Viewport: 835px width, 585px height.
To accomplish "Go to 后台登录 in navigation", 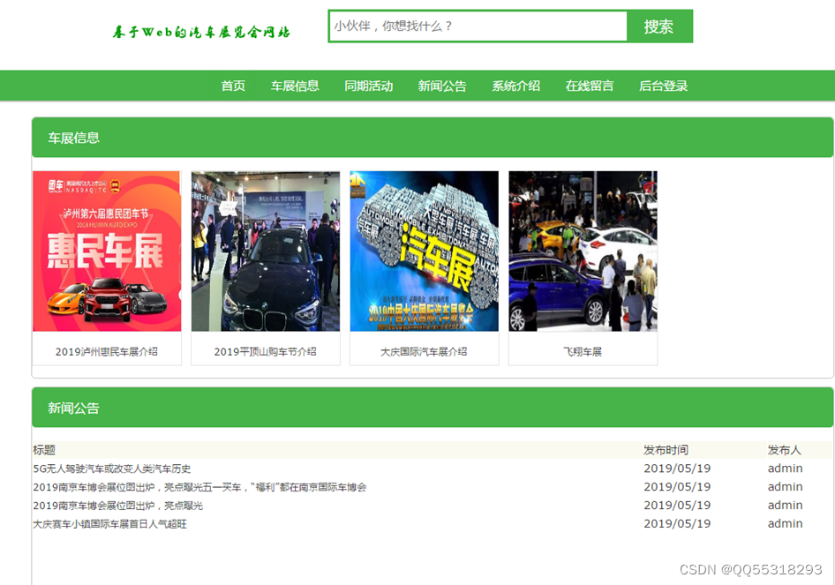I will [x=663, y=86].
